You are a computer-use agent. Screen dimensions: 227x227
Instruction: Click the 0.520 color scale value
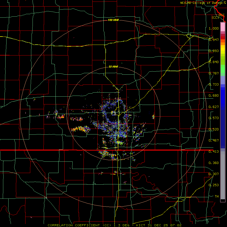[x=214, y=129]
